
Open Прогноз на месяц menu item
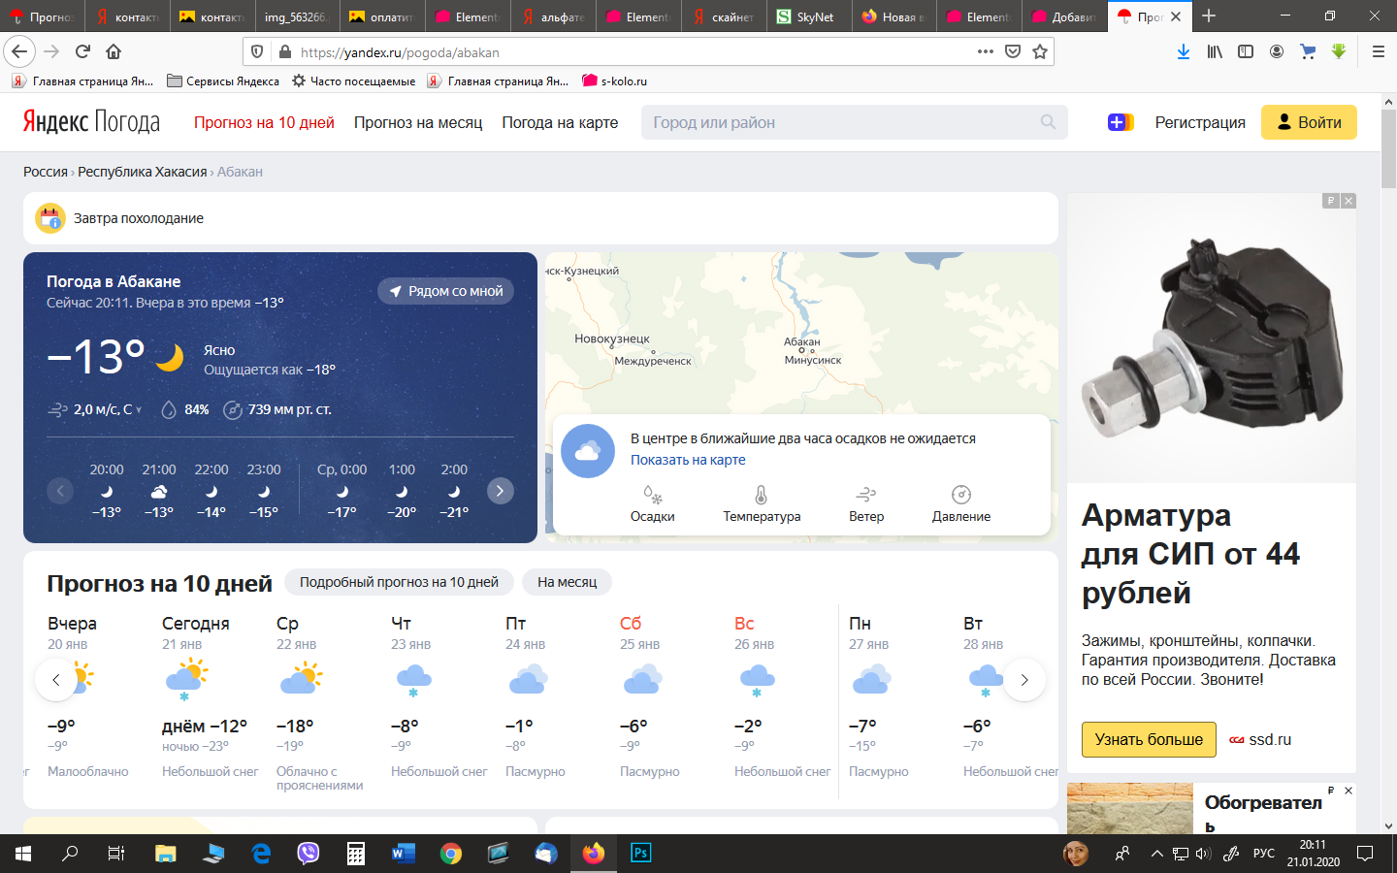(418, 122)
